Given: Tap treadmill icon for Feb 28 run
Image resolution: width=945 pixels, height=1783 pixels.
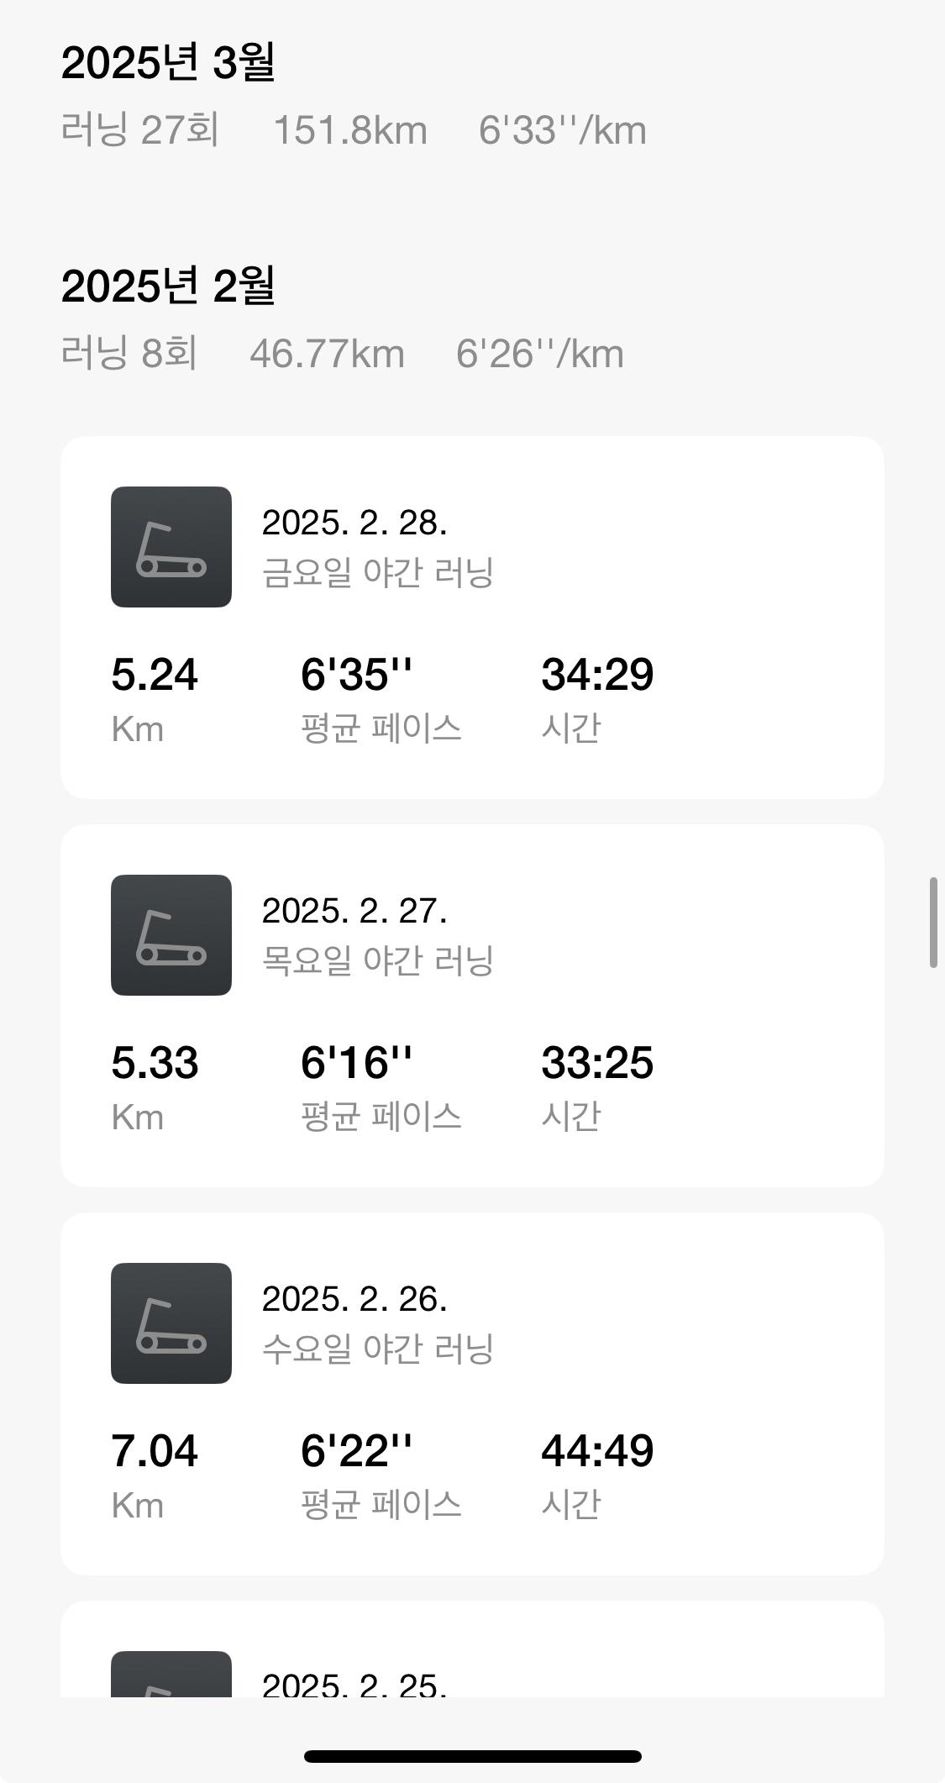Looking at the screenshot, I should pyautogui.click(x=171, y=547).
